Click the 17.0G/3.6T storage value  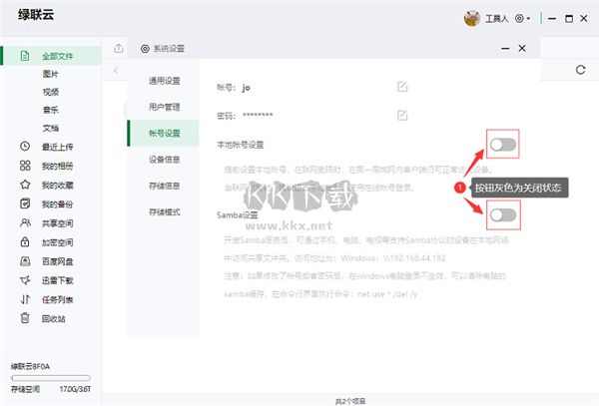75,389
